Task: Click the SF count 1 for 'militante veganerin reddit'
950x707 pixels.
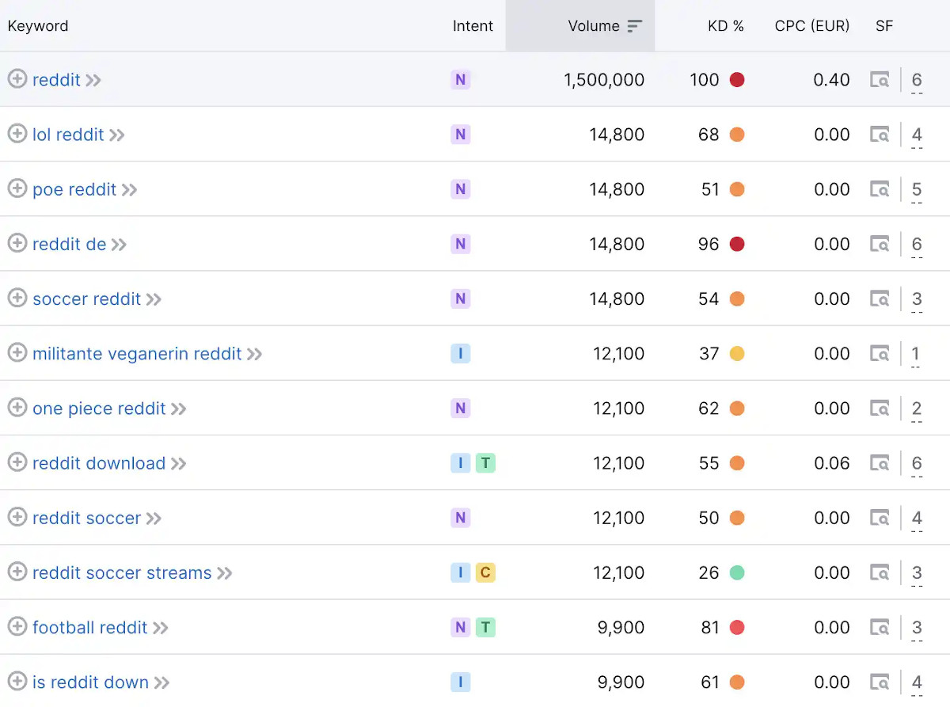Action: (x=916, y=353)
